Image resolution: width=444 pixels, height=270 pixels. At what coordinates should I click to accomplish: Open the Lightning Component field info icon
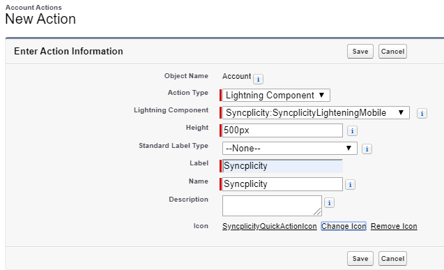point(422,113)
